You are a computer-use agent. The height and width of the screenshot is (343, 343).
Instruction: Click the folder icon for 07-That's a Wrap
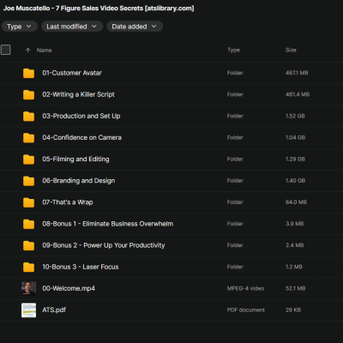click(28, 202)
